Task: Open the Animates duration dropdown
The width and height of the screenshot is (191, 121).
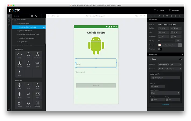Action: (170, 69)
